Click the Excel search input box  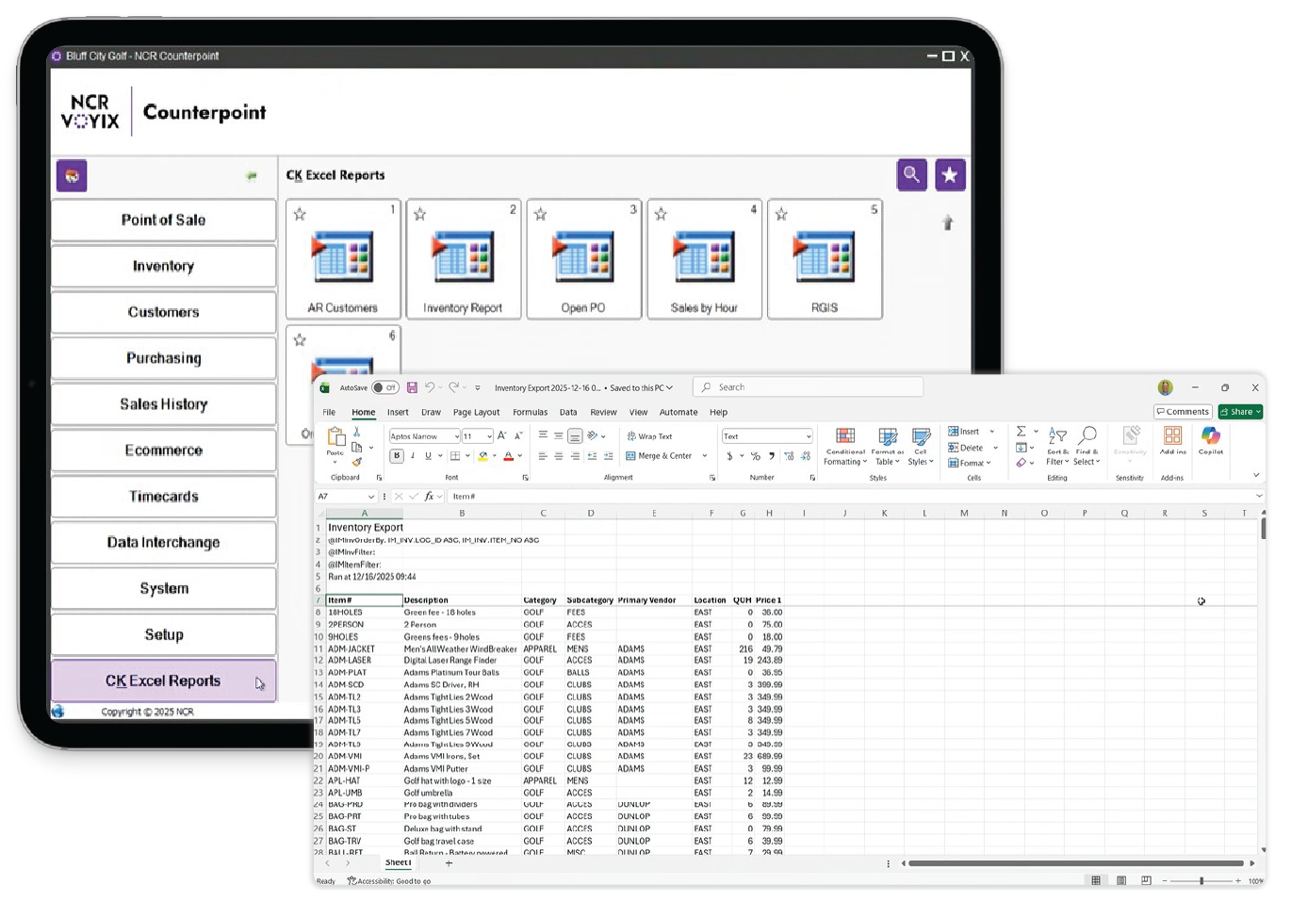[x=809, y=387]
